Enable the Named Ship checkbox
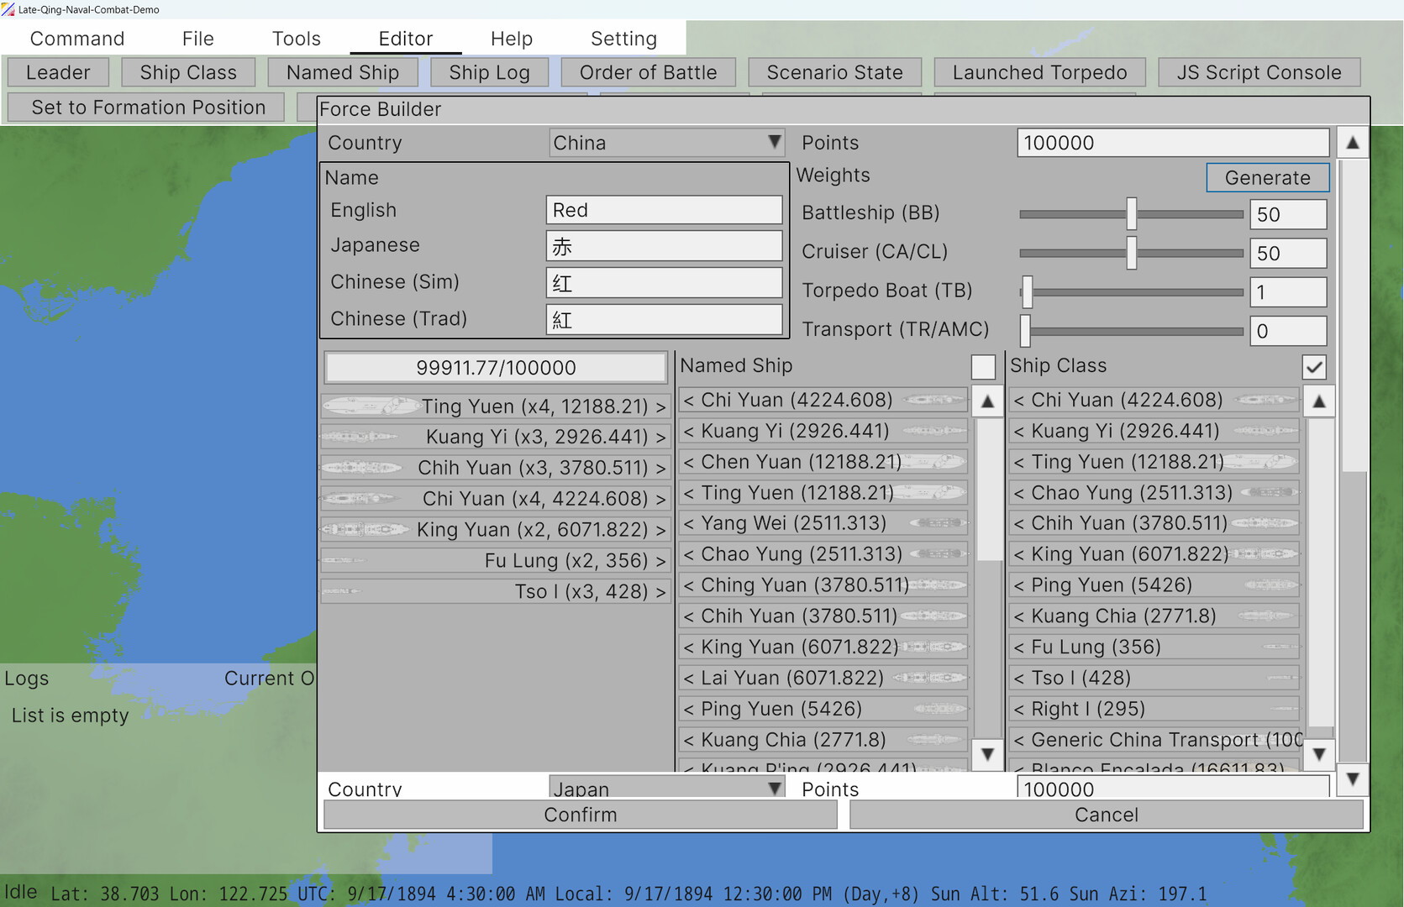1404x907 pixels. tap(983, 367)
